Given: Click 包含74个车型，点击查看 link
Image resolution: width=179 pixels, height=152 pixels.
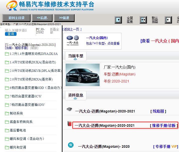Looking at the screenshot, I should (x=103, y=43).
